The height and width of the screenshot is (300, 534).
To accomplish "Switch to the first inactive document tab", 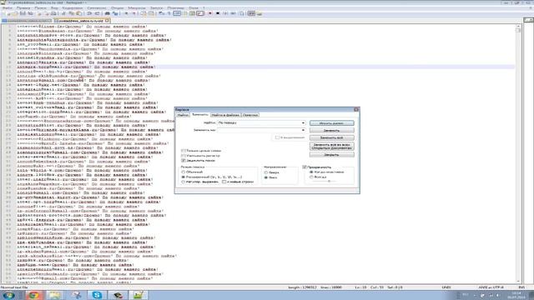I will [27, 21].
